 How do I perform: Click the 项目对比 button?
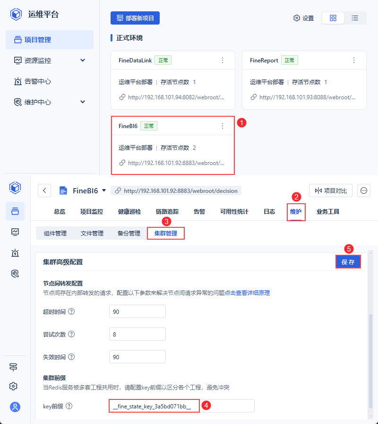(x=331, y=190)
